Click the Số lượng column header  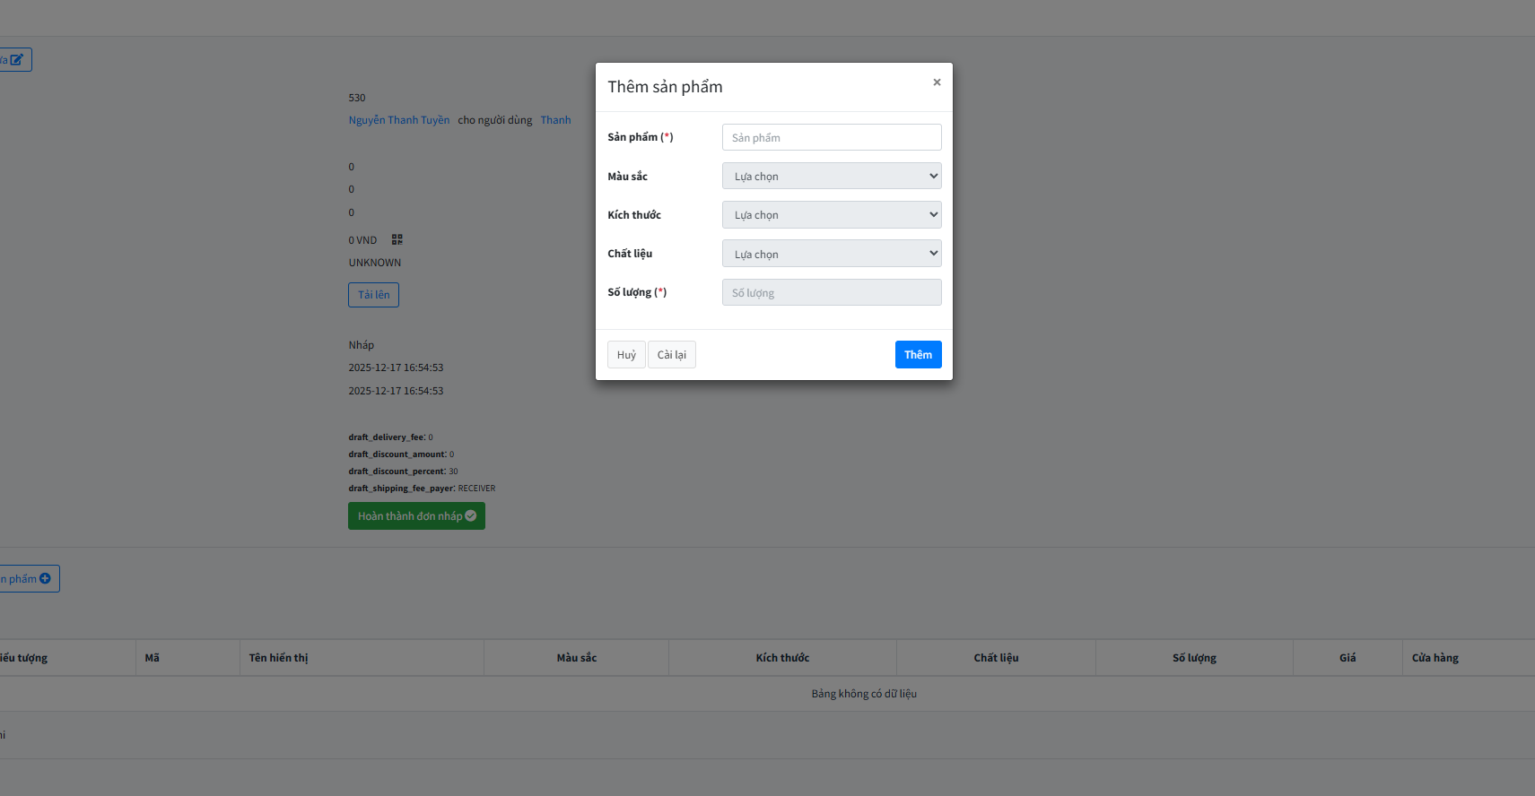coord(1193,658)
